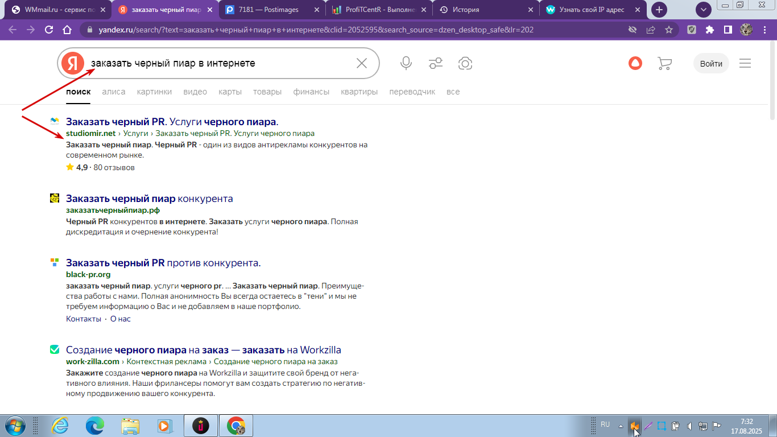The height and width of the screenshot is (437, 777).
Task: Open result "Заказать черный PR против конкурента."
Action: 163,263
